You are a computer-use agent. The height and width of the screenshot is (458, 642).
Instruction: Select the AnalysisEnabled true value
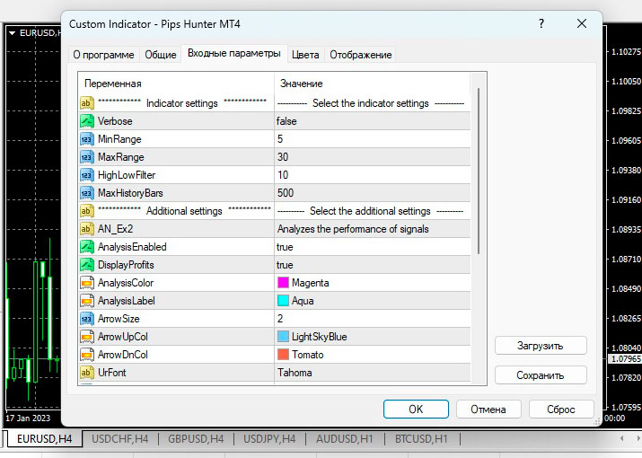pyautogui.click(x=286, y=247)
